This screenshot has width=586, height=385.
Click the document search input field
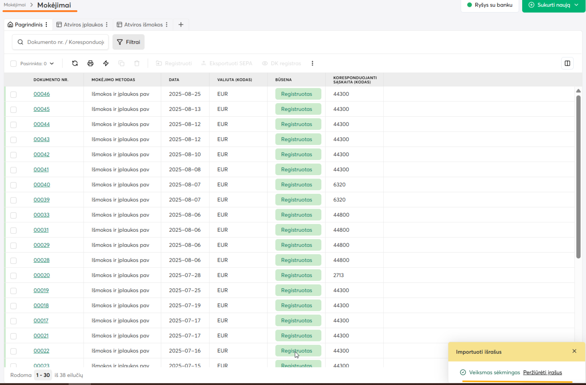coord(65,42)
